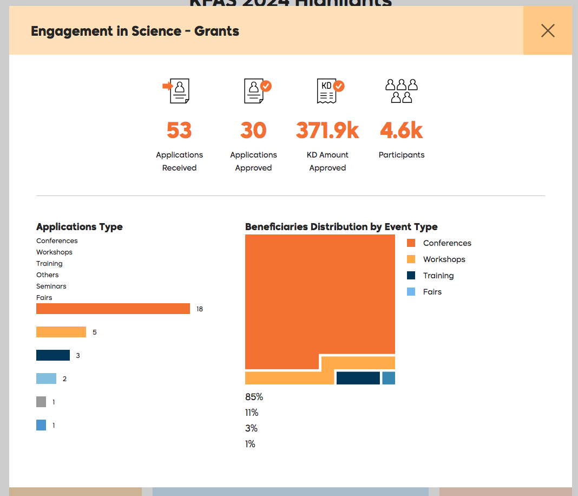Click the 30 applications approved figure
Screen dimensions: 578x496
click(x=253, y=130)
